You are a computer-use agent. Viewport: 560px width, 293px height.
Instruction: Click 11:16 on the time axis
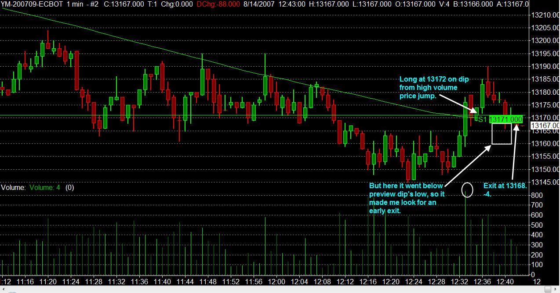(26, 281)
